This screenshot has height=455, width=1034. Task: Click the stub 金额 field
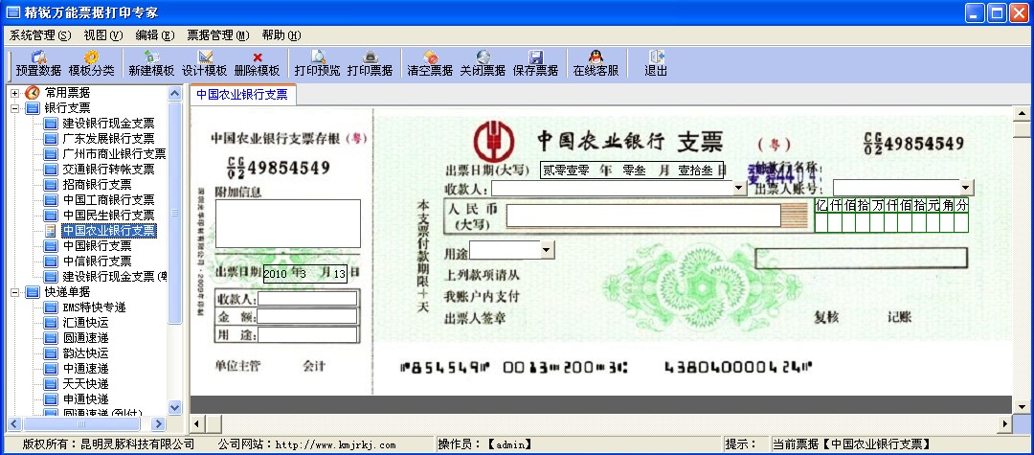pos(307,316)
